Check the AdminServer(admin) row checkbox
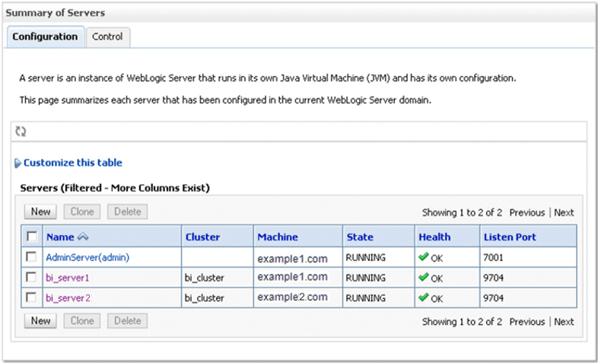This screenshot has width=598, height=363. coord(31,257)
